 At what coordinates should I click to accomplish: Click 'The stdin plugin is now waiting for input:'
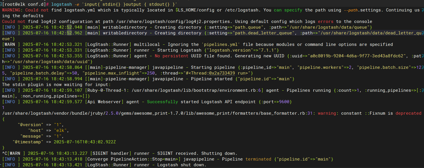coord(56,85)
